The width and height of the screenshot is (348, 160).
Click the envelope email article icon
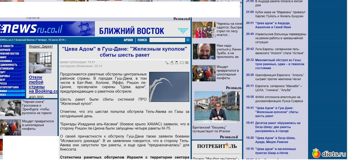pos(182,63)
